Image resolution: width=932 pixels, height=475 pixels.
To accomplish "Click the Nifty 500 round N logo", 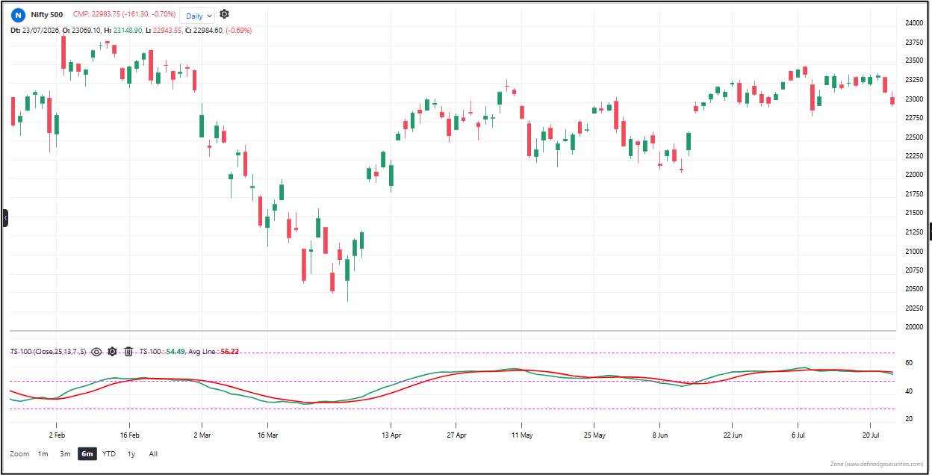I will (x=17, y=15).
